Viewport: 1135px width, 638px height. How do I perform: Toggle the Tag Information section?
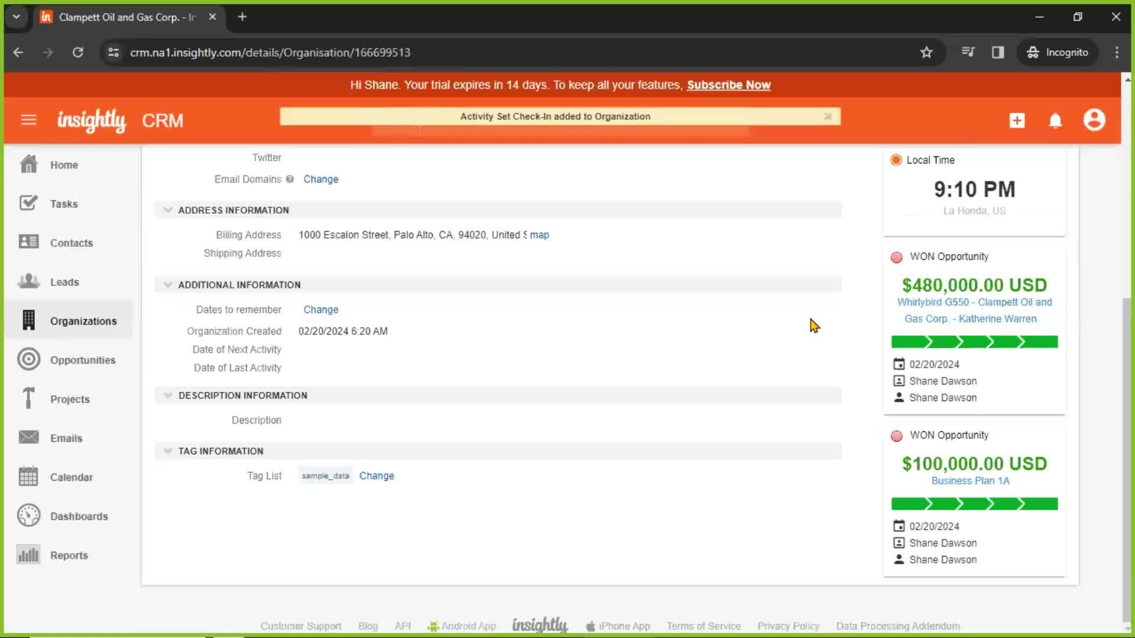168,451
